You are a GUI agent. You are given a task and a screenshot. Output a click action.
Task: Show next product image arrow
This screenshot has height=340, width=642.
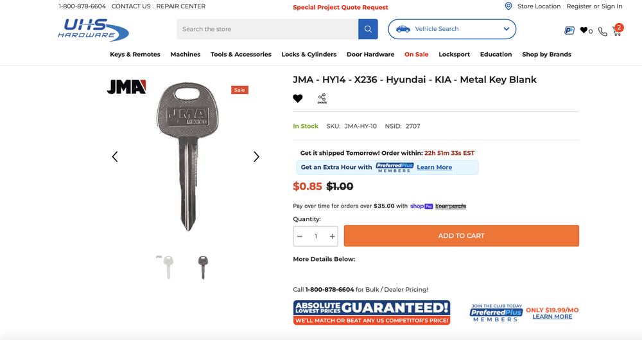[256, 157]
